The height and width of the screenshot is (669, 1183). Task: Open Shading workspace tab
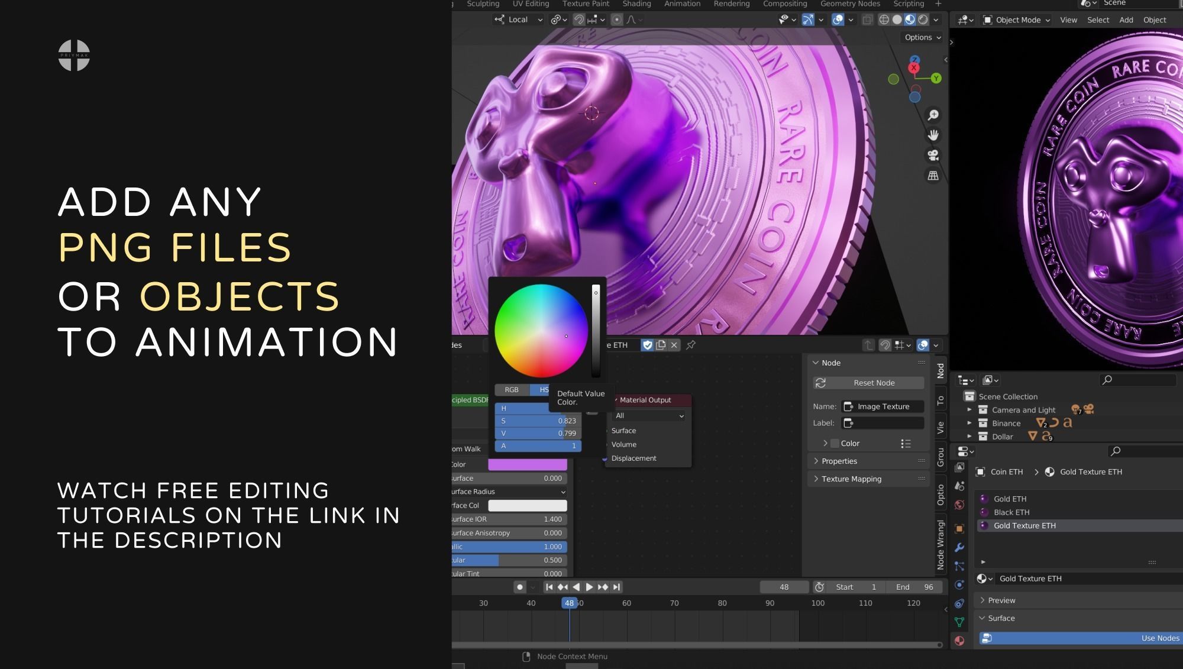click(x=636, y=4)
